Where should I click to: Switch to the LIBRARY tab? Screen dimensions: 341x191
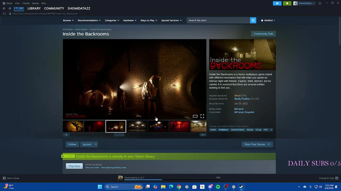click(34, 8)
